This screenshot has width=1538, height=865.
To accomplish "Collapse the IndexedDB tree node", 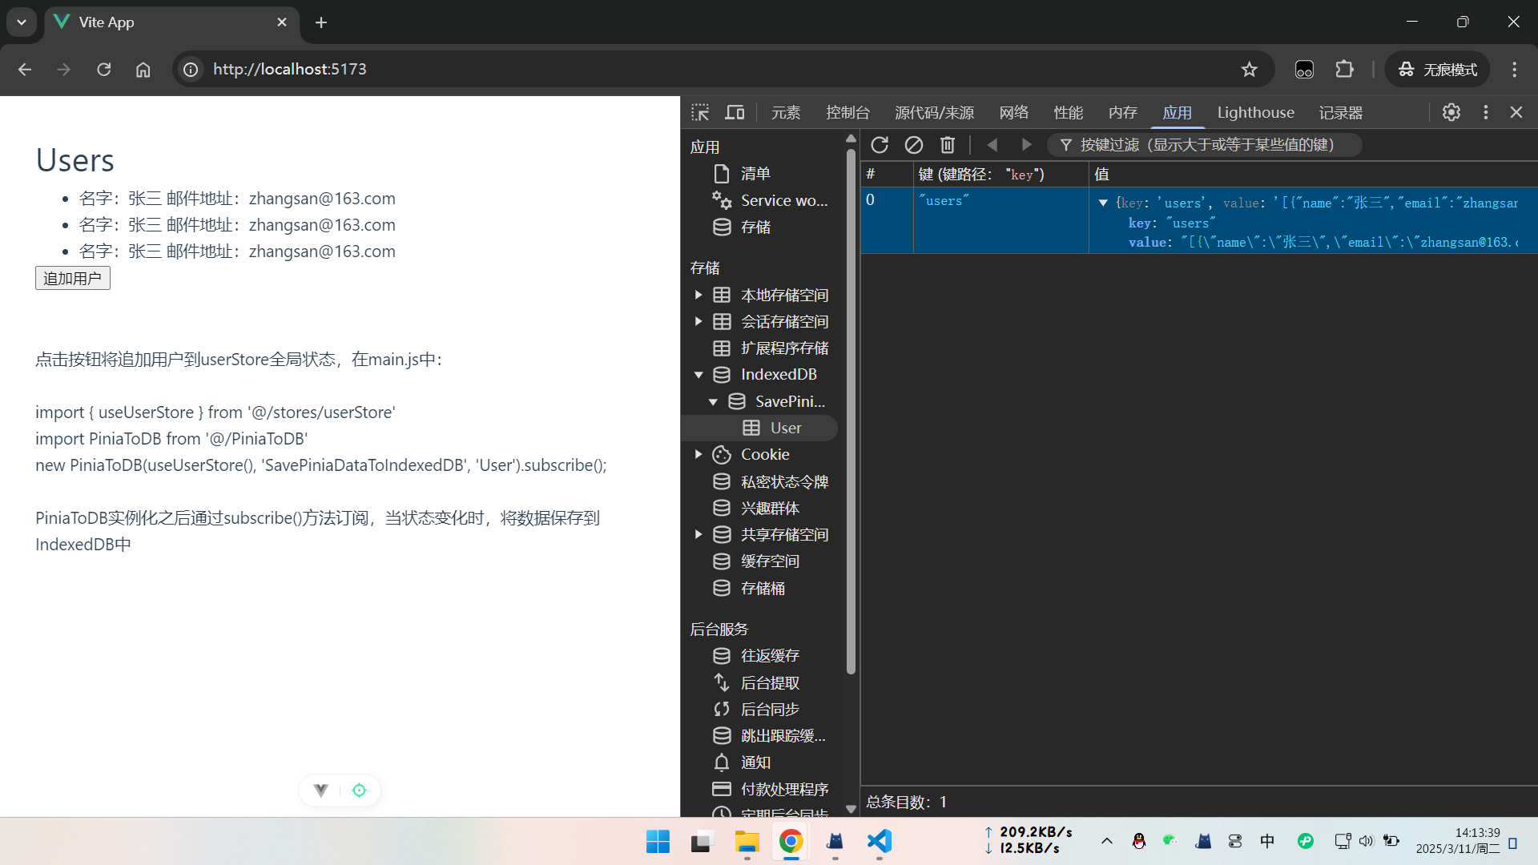I will [x=699, y=374].
